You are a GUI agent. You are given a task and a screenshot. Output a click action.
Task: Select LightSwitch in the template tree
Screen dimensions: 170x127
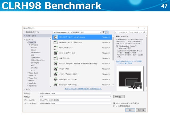click(35, 58)
